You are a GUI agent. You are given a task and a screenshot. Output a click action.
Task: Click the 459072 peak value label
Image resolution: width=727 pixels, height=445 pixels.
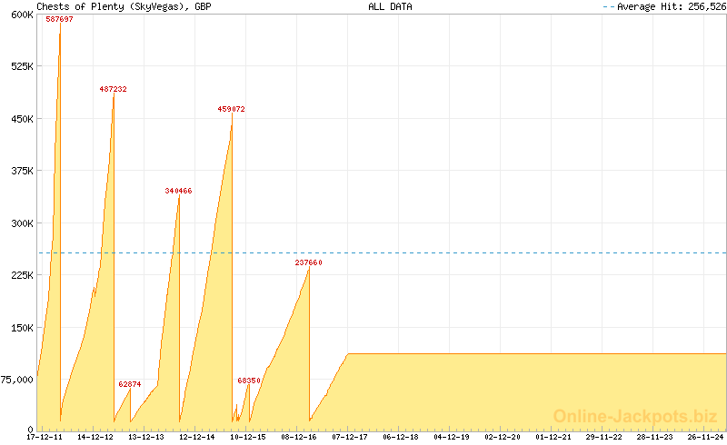231,110
